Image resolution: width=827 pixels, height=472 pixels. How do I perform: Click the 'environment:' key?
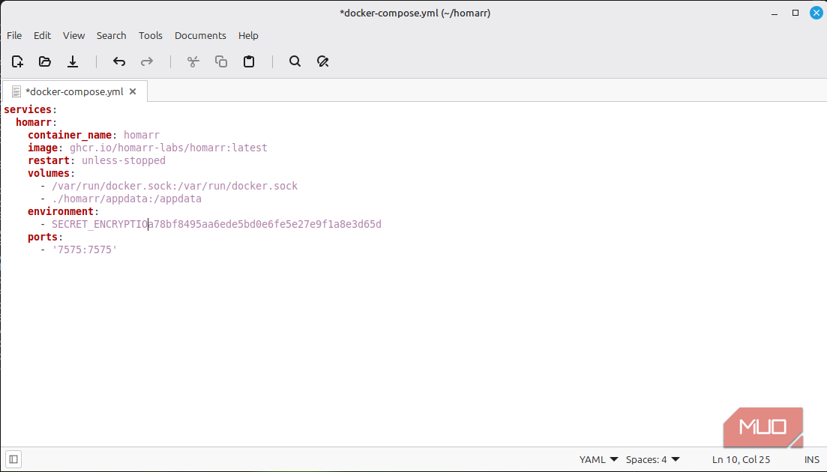(63, 211)
